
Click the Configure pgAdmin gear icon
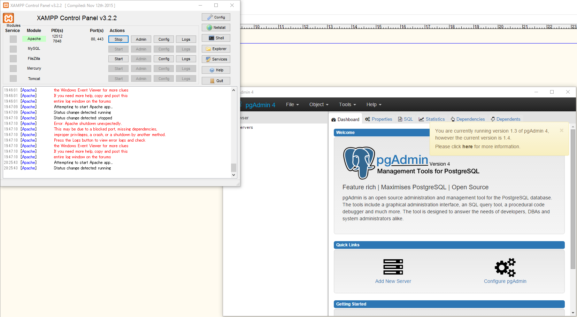tap(505, 267)
